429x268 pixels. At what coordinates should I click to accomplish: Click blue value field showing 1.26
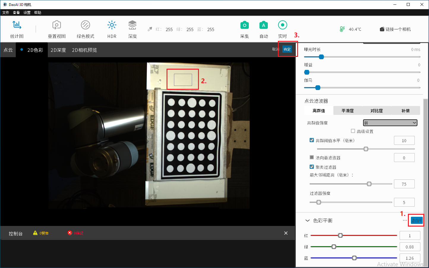pyautogui.click(x=410, y=258)
